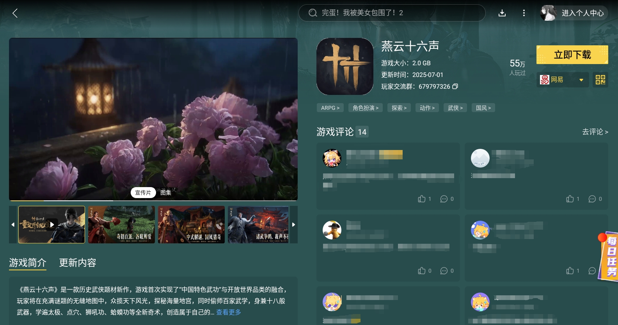Expand the 网易 channel dropdown
The image size is (618, 325).
pyautogui.click(x=563, y=80)
